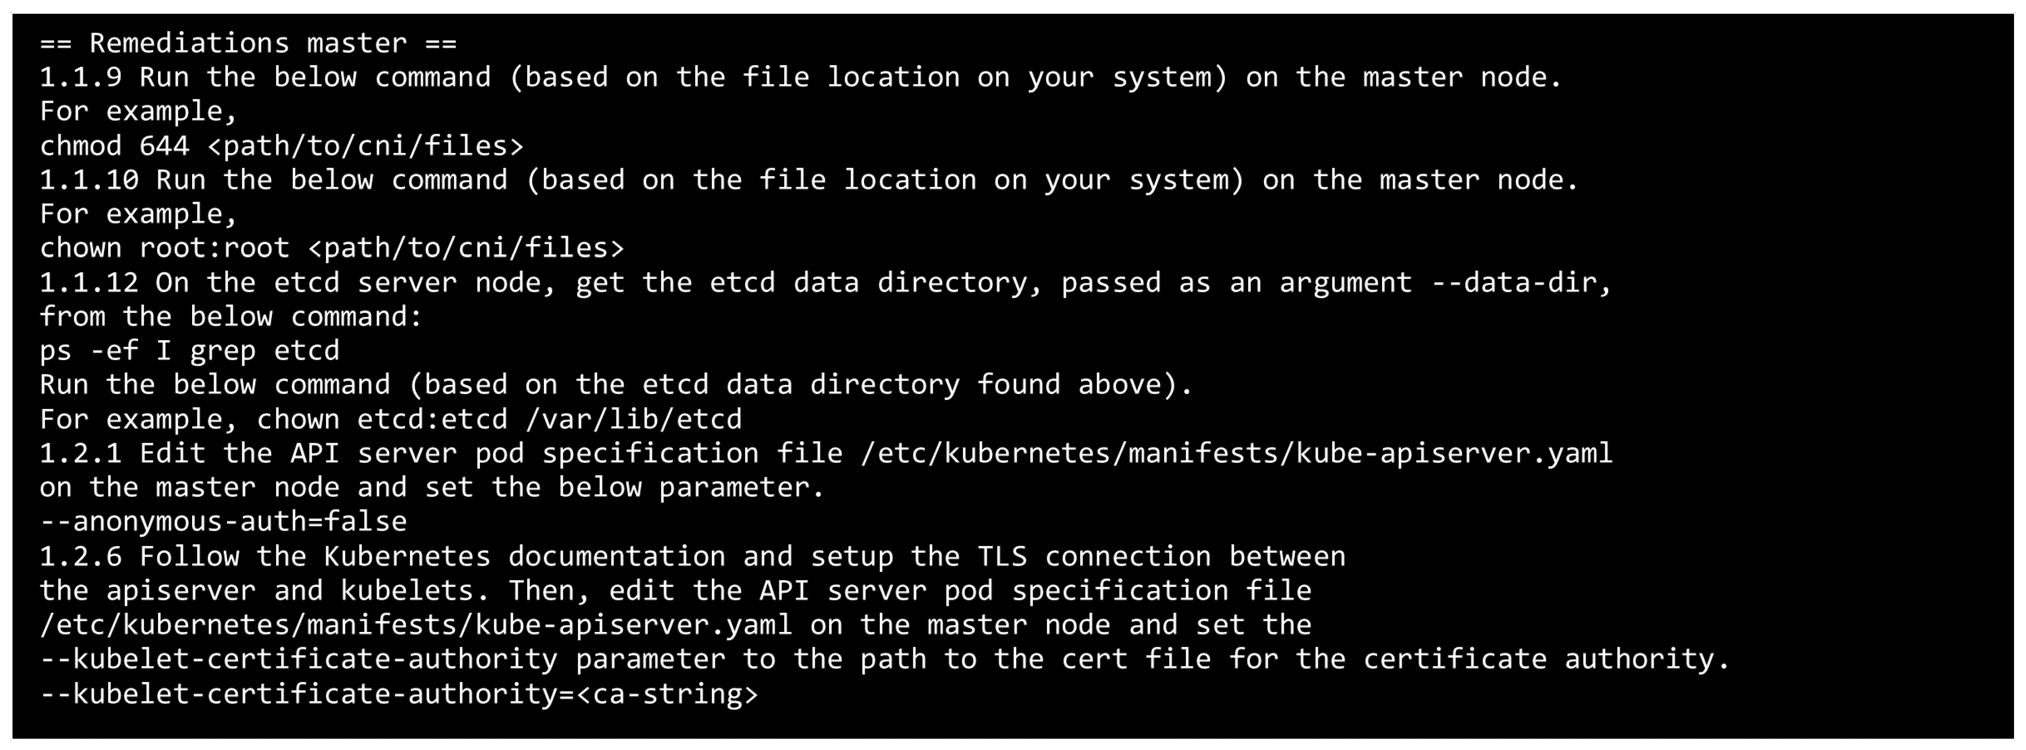Click the '1.1.12' remediation number
The image size is (2026, 750).
point(88,283)
